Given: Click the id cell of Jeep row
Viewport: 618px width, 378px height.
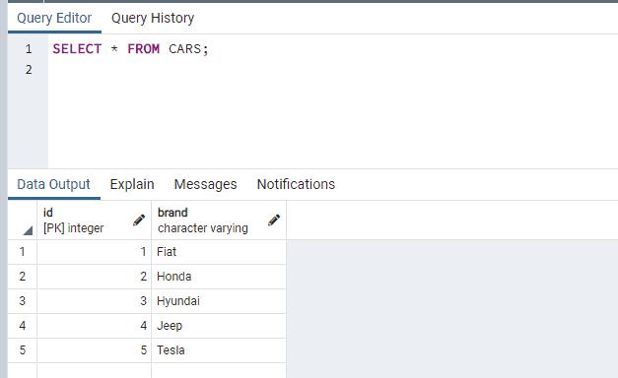Looking at the screenshot, I should (x=95, y=326).
